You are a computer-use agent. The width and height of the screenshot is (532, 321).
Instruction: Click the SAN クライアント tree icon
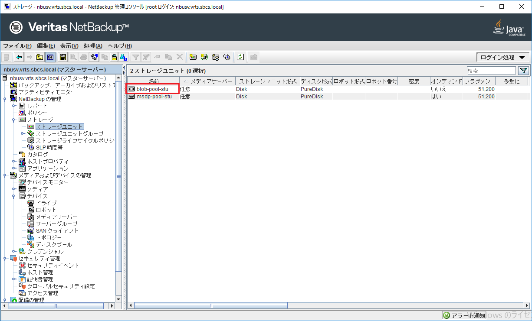point(31,231)
